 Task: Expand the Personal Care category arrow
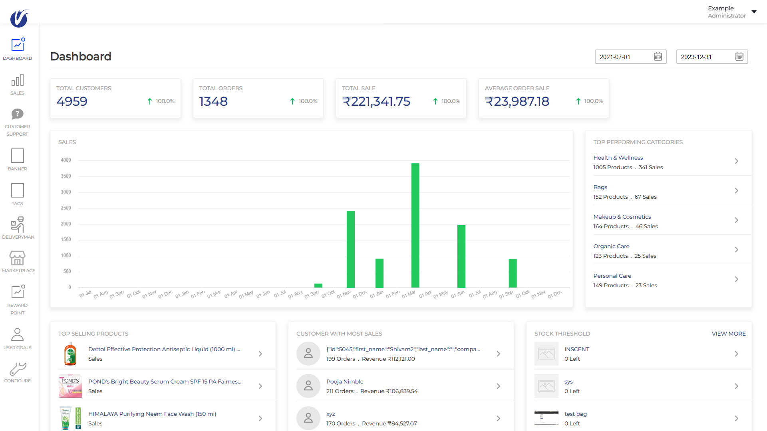tap(736, 279)
